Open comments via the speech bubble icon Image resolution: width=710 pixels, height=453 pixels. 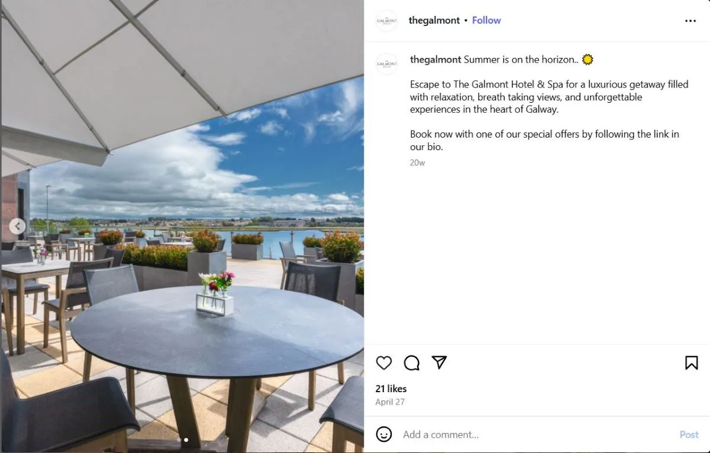tap(412, 363)
